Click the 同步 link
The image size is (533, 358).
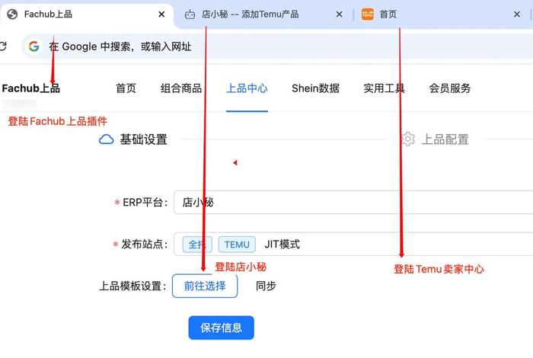(x=266, y=286)
